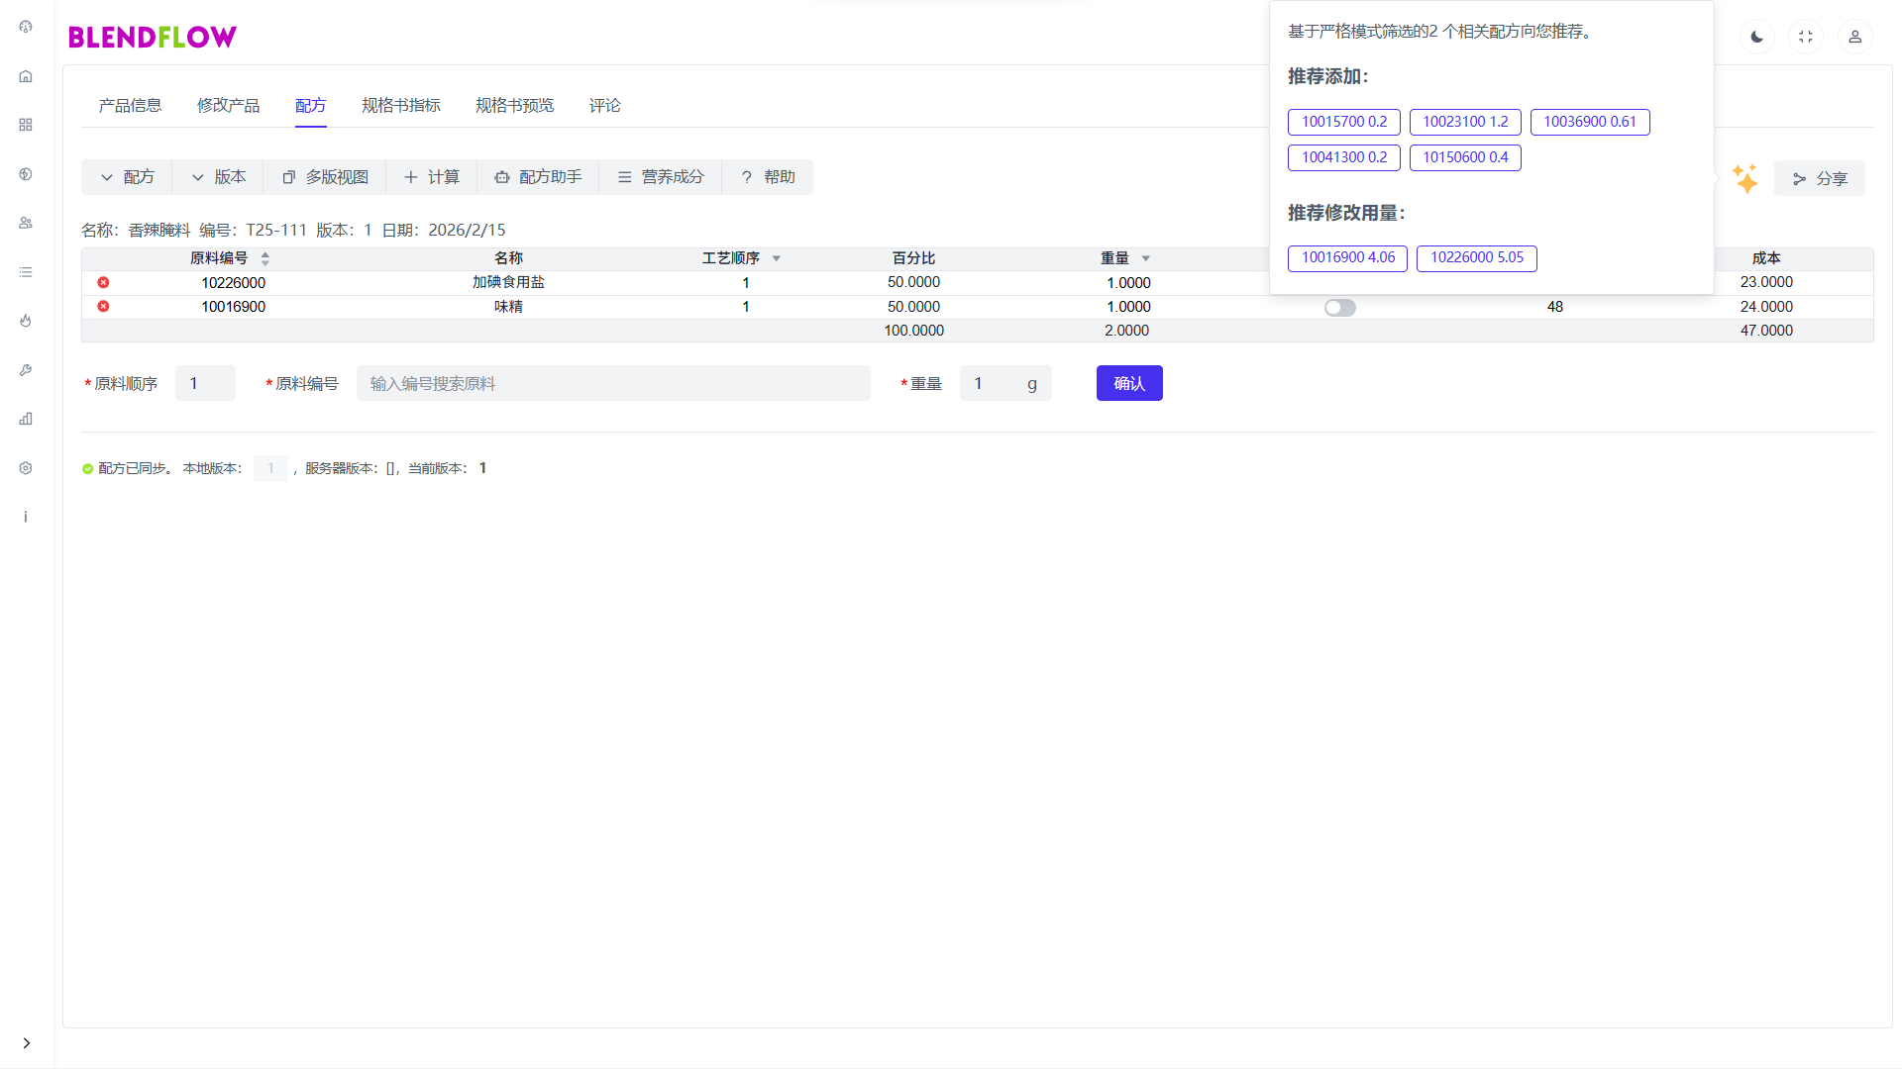1902x1069 pixels.
Task: Open the wrench tool in sidebar
Action: tap(26, 370)
